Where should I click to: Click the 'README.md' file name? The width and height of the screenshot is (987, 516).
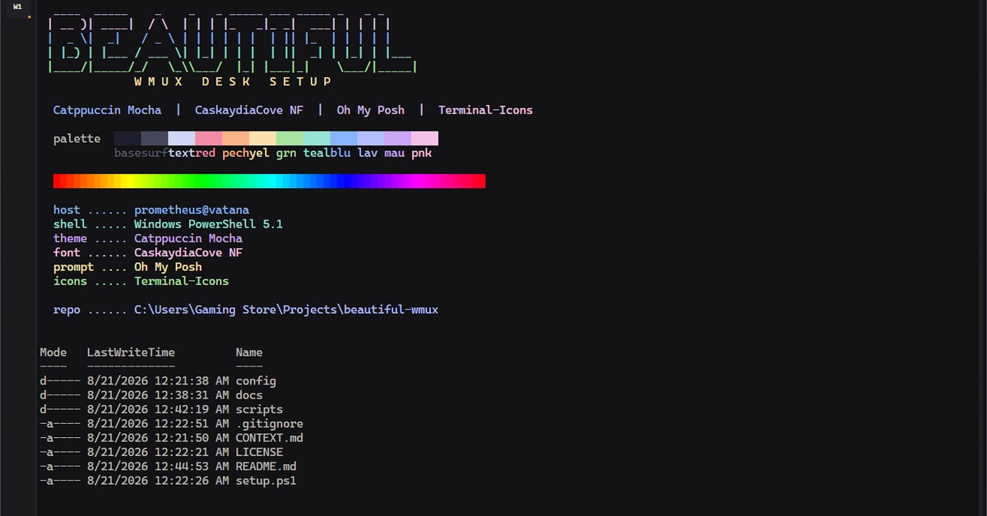click(266, 467)
